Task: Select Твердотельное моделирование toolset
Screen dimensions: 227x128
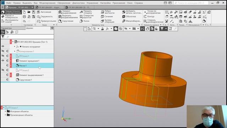Action: [x=11, y=12]
